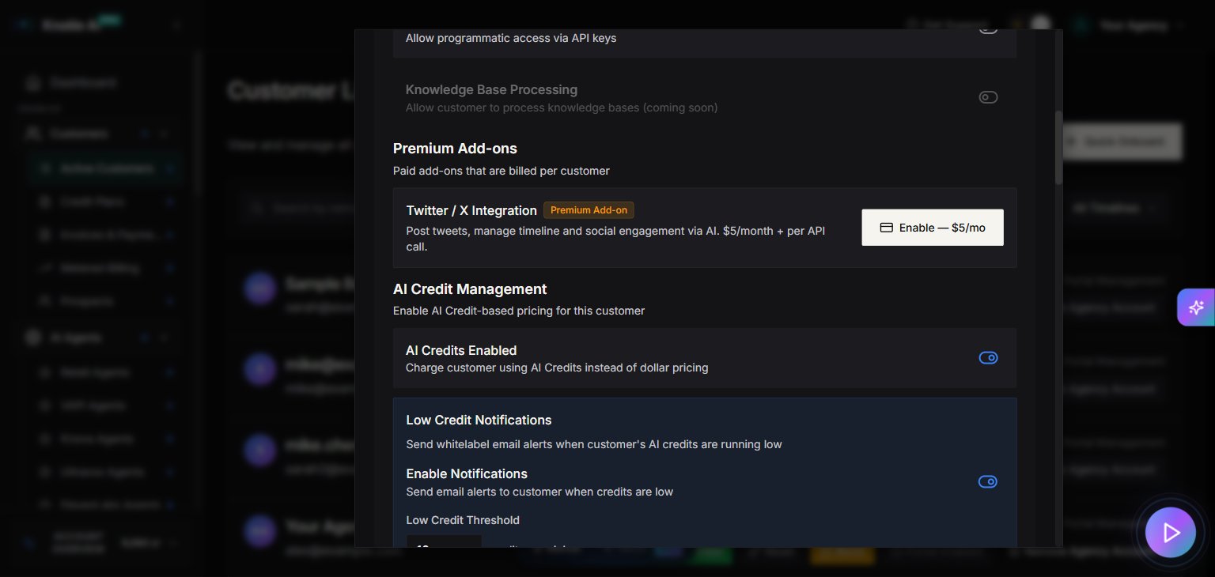
Task: Click the Enable — $5/mo button
Action: coord(933,228)
